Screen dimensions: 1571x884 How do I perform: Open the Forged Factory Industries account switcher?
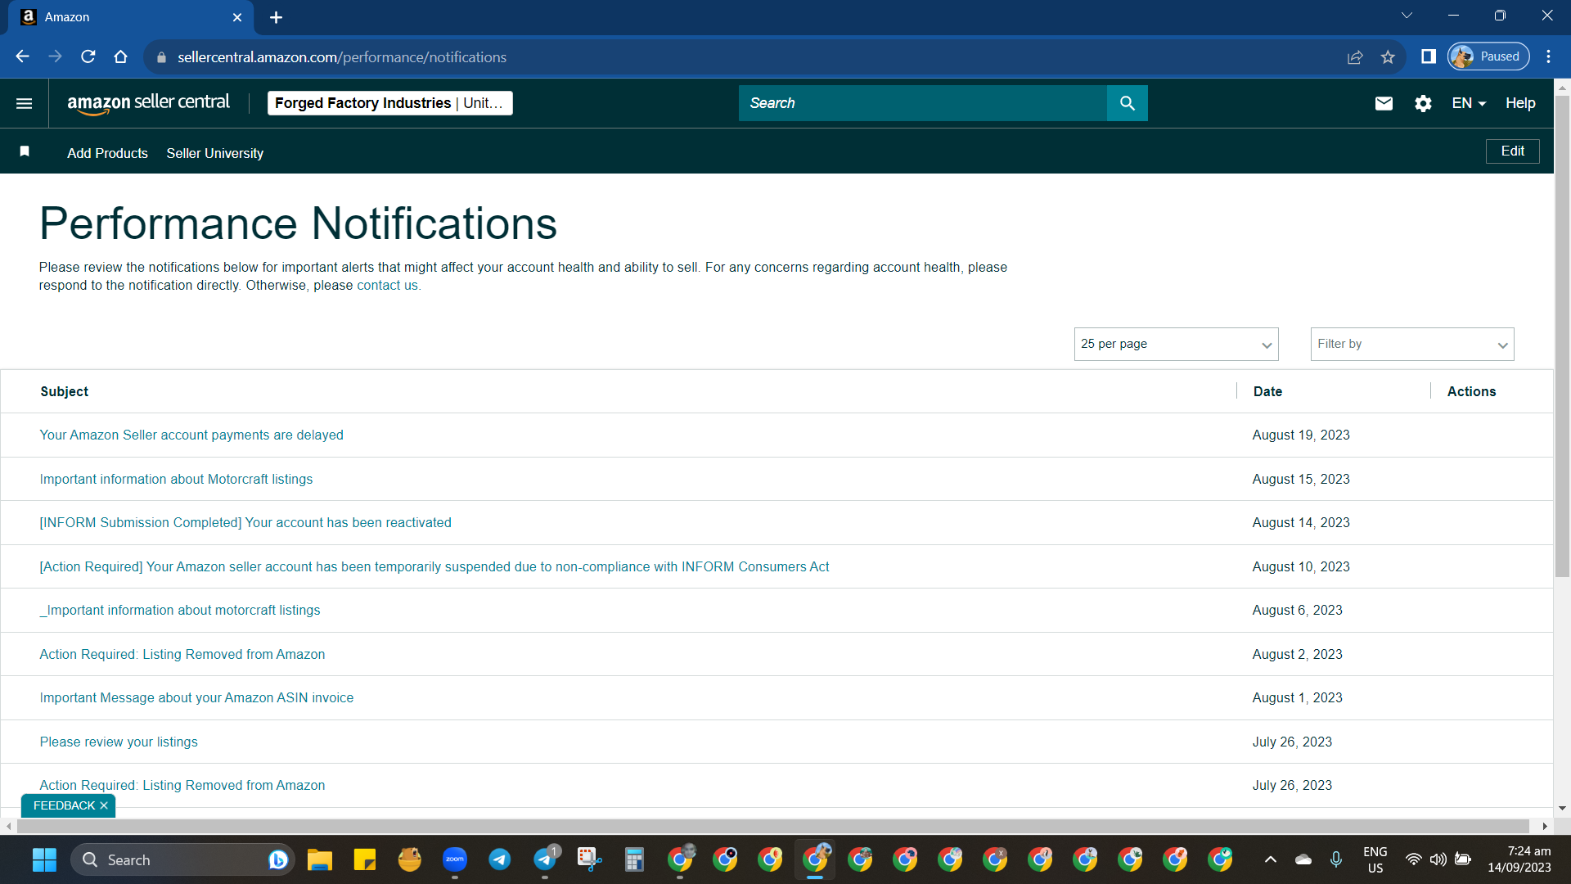390,103
